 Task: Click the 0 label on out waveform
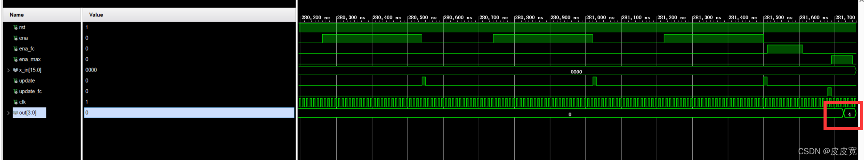click(570, 115)
